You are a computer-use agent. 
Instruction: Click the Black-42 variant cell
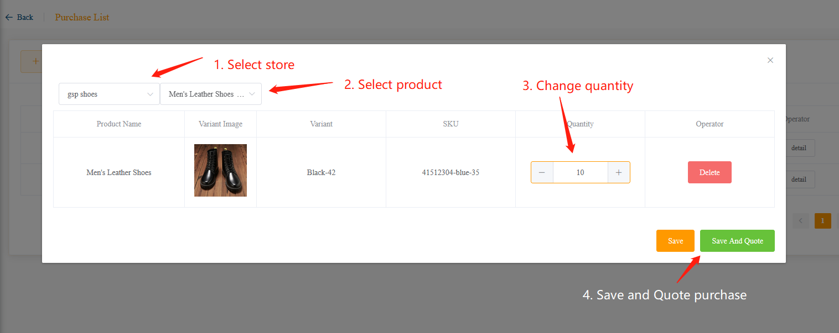(x=321, y=172)
